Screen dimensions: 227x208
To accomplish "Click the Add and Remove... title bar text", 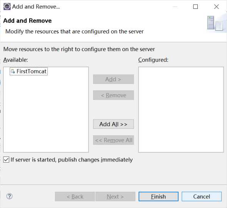I will pos(36,7).
